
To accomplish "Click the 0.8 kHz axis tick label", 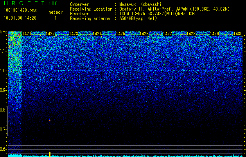I will pos(3,110).
